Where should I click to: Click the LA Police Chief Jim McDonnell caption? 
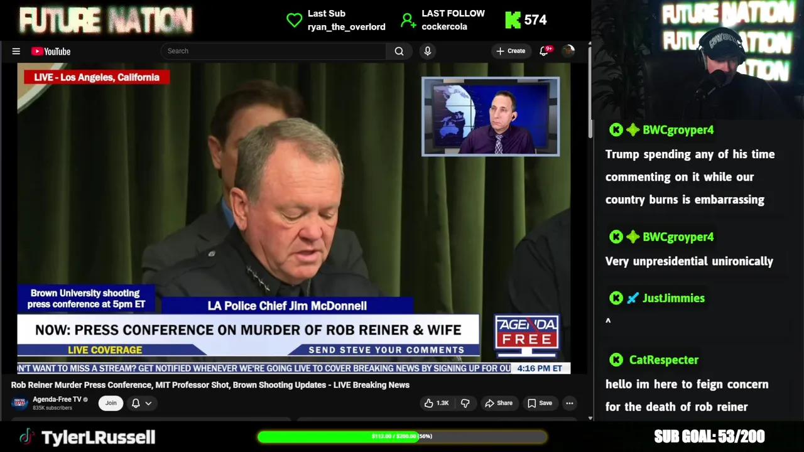(287, 306)
